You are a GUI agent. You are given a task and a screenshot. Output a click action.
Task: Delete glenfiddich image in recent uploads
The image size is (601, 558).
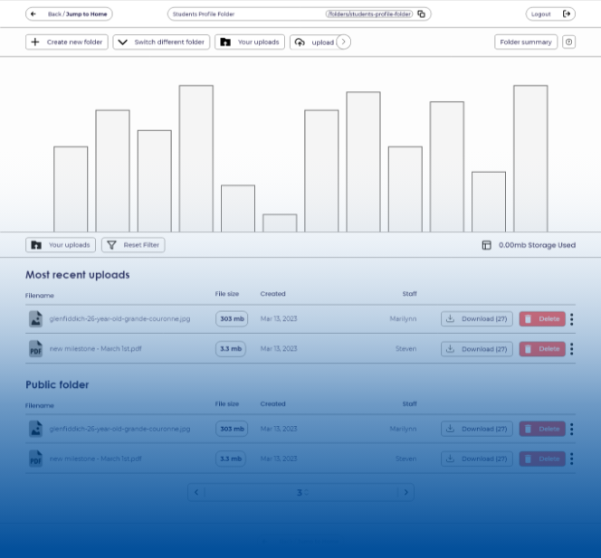point(542,319)
